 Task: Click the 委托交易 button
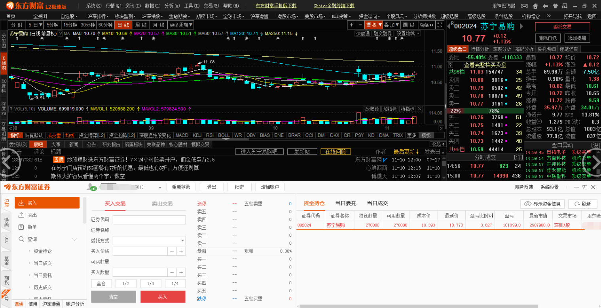coord(562,27)
